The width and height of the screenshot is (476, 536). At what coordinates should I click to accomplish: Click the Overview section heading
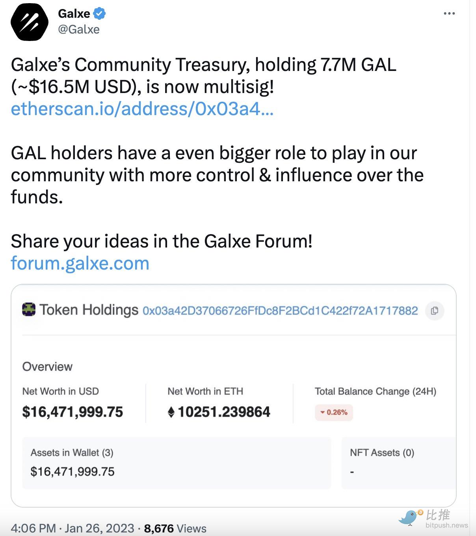tap(47, 367)
